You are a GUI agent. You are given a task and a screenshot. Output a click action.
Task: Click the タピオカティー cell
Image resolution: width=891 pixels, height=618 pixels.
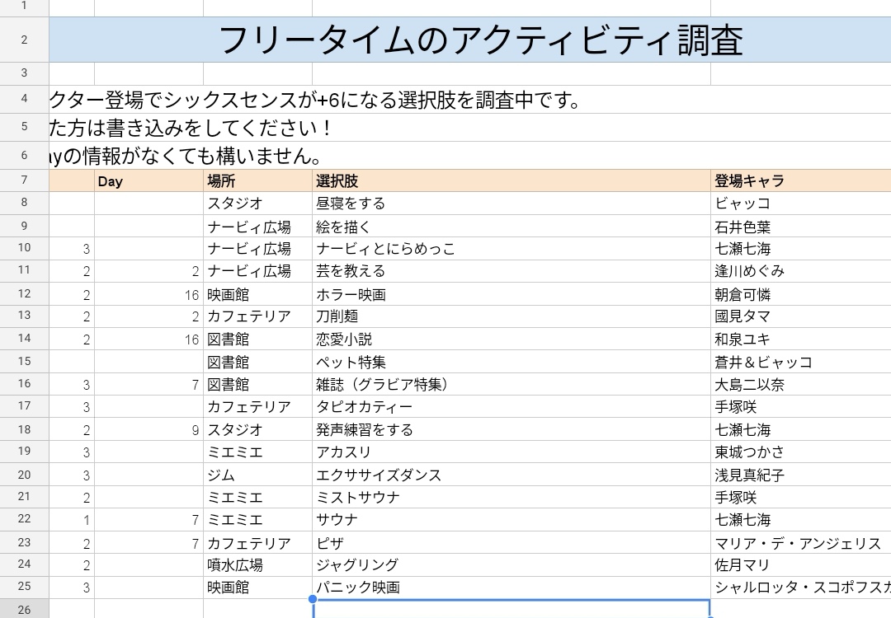click(511, 407)
